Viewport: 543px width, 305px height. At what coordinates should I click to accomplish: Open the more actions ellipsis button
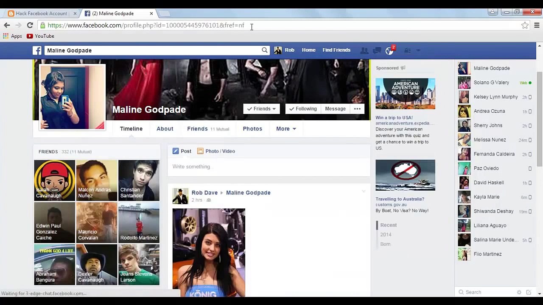357,109
